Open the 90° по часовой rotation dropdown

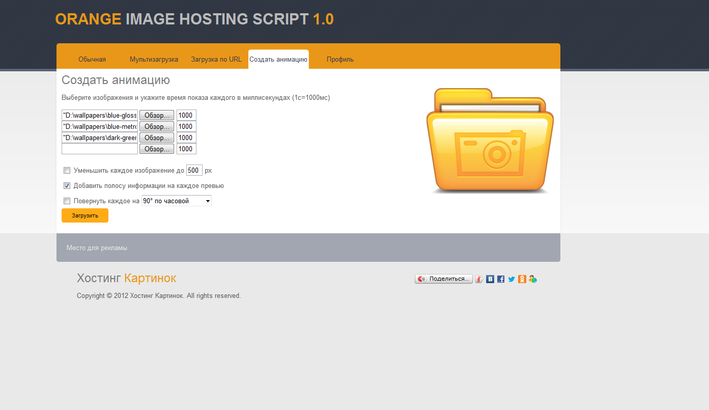pos(177,201)
